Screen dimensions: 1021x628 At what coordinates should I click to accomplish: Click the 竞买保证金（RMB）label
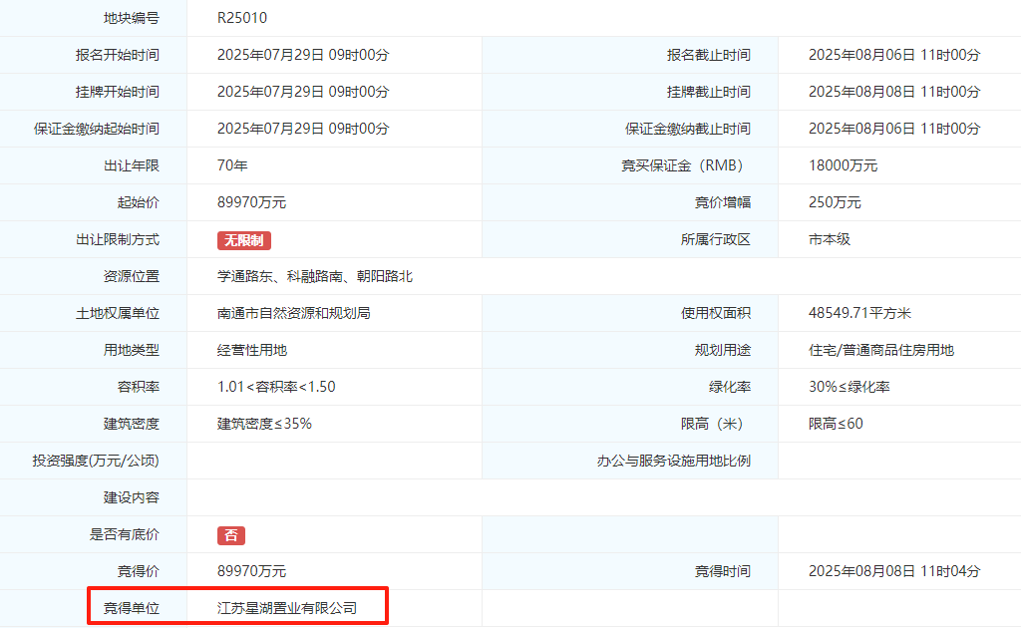click(x=682, y=165)
